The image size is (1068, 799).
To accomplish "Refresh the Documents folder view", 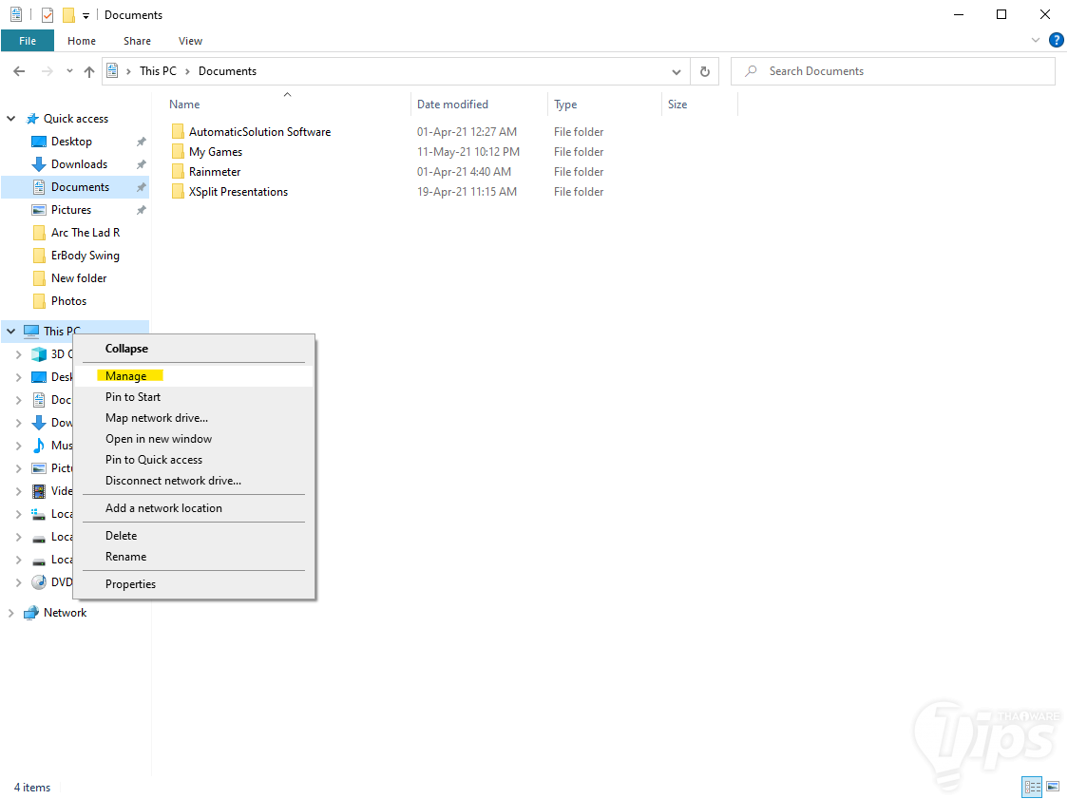I will (705, 71).
